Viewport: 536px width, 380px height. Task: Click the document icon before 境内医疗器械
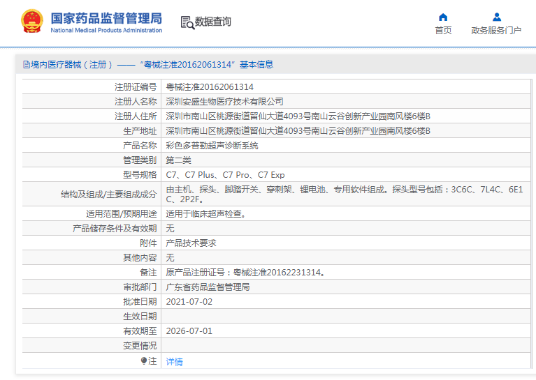tap(27, 65)
